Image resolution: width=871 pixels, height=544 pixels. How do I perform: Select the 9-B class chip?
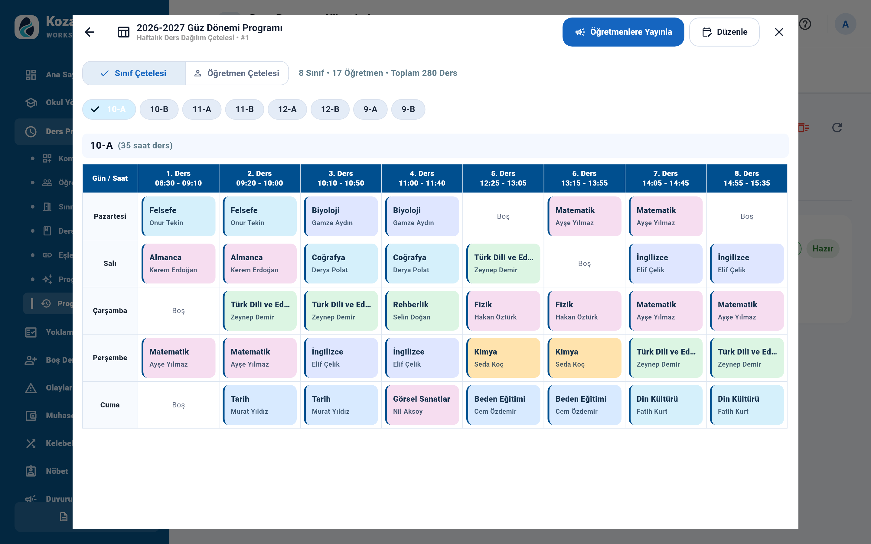408,109
